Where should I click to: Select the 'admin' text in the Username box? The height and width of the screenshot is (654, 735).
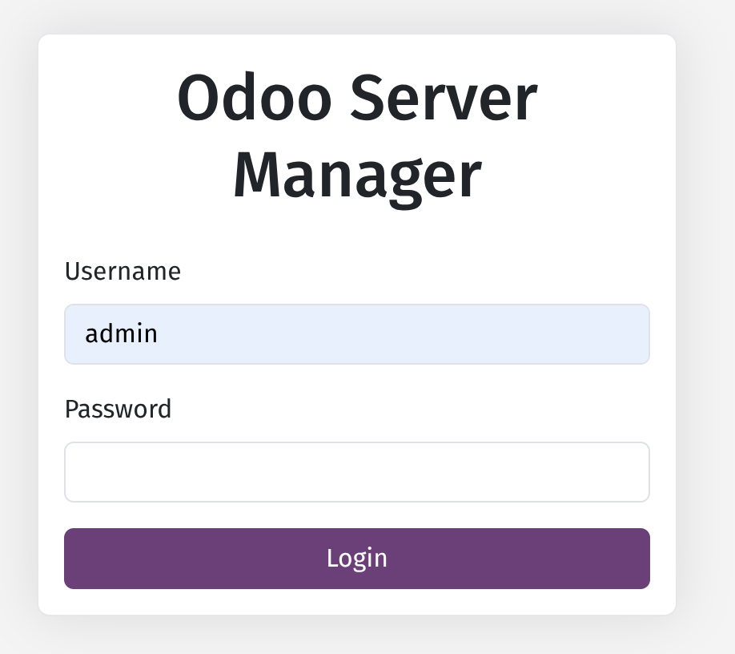tap(121, 334)
